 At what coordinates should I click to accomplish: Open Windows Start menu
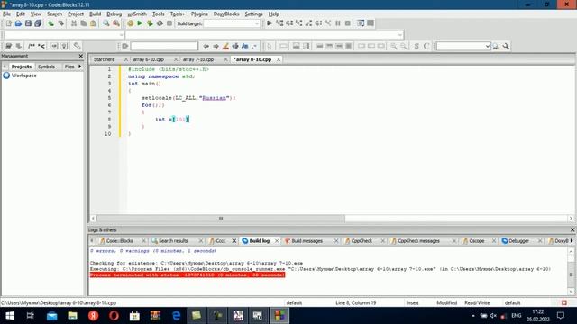tap(10, 316)
